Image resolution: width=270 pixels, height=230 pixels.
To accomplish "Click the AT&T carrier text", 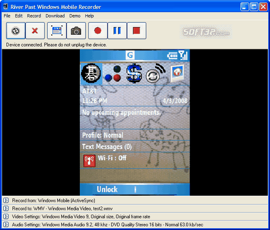I will point(89,91).
